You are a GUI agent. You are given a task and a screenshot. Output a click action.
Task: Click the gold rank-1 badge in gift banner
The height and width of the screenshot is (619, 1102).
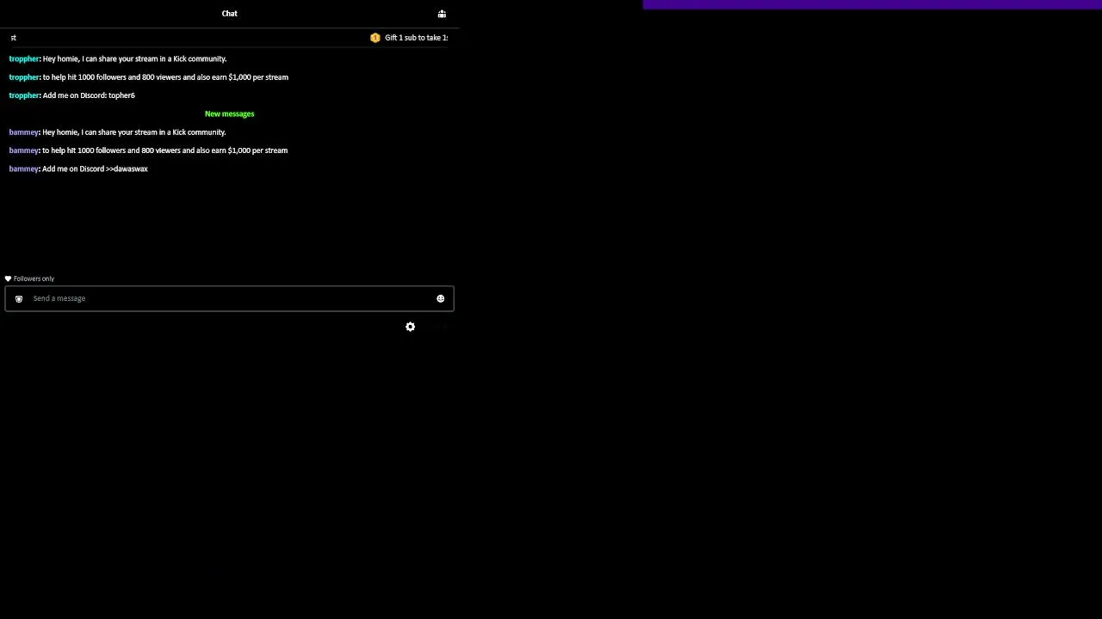click(x=375, y=38)
